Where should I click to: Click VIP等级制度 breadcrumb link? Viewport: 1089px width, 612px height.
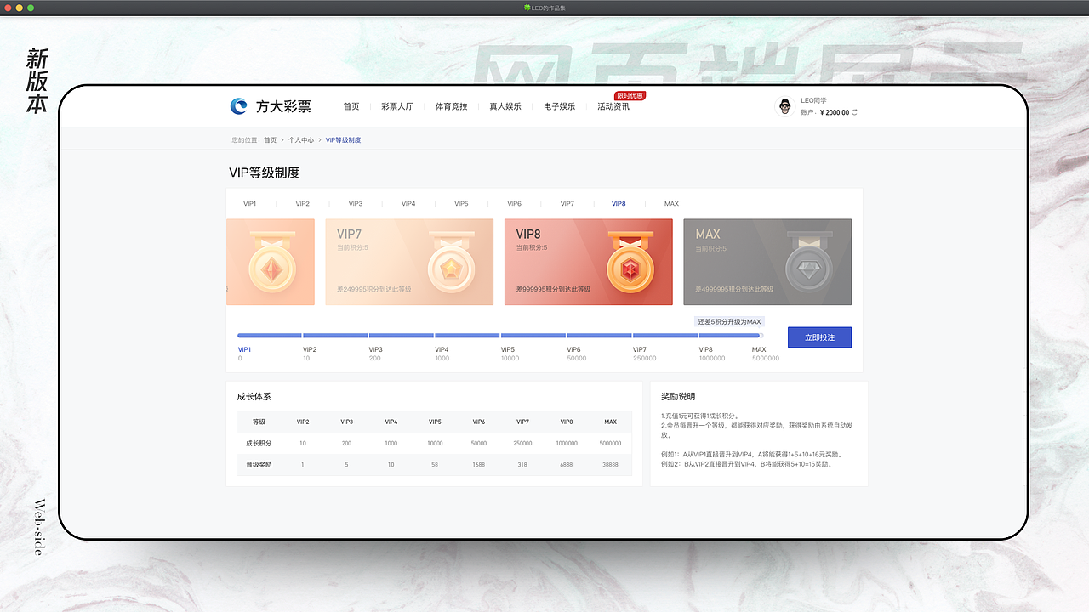(344, 140)
